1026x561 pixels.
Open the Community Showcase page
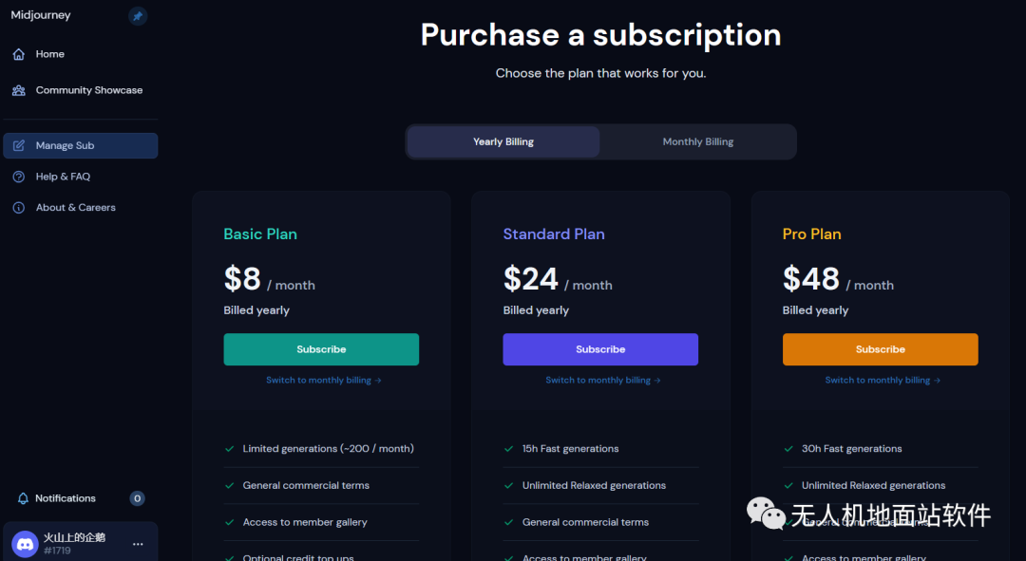[x=89, y=90]
